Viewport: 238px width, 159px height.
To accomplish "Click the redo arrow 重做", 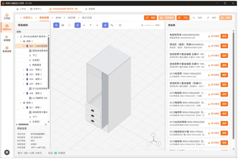I will [x=208, y=18].
